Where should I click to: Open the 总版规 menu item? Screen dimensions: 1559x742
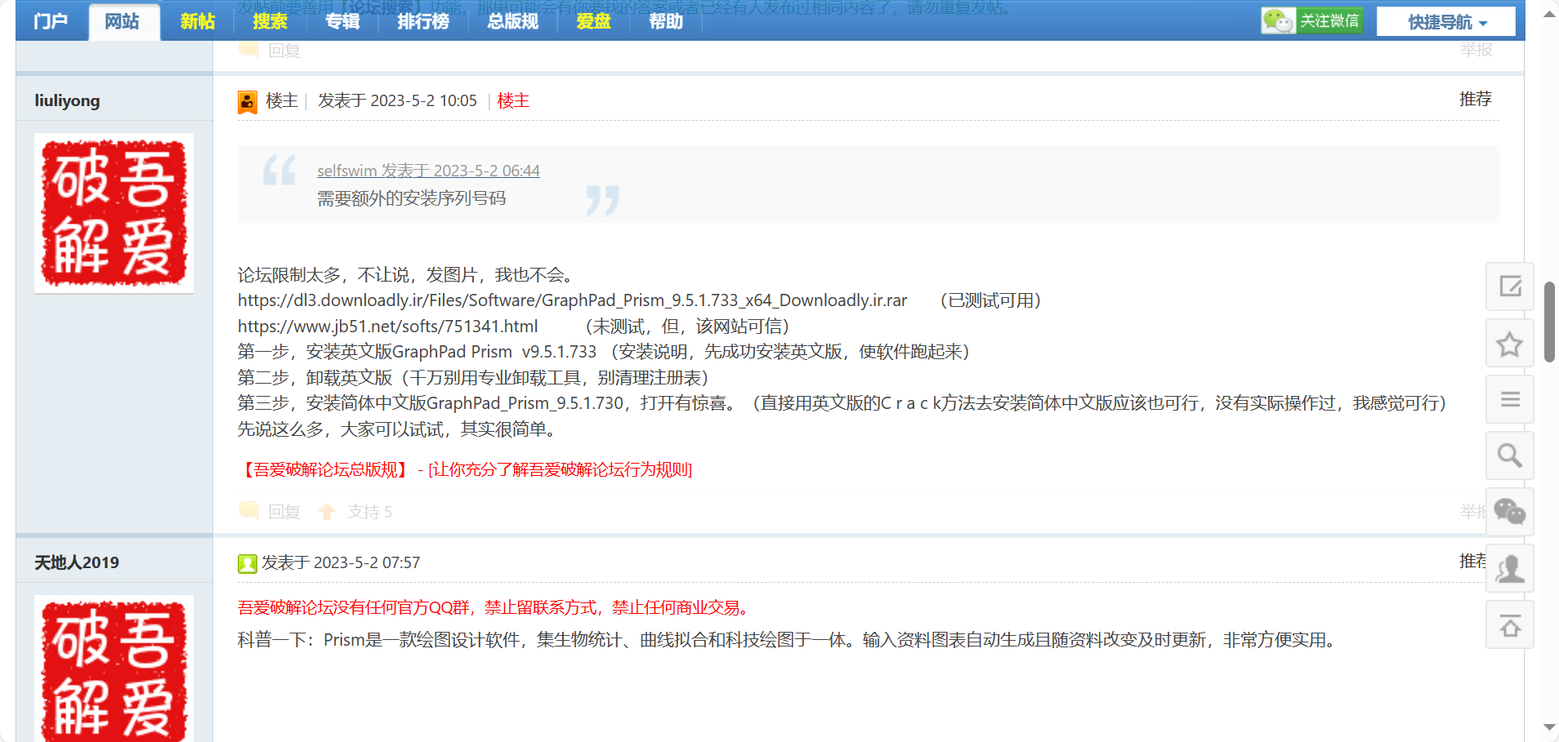click(x=512, y=21)
